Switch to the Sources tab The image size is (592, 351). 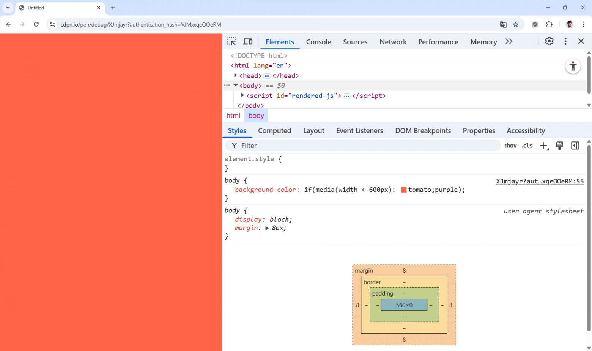[355, 42]
